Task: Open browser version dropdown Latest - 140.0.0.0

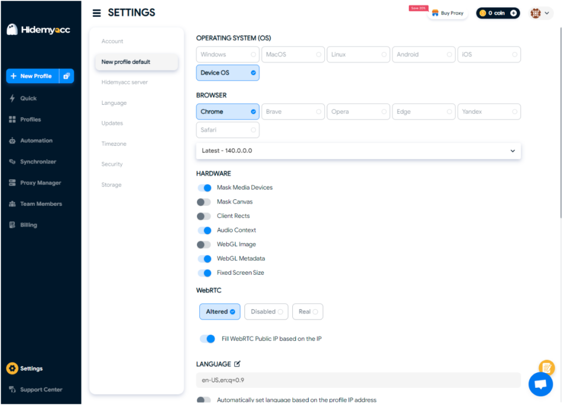Action: tap(358, 151)
